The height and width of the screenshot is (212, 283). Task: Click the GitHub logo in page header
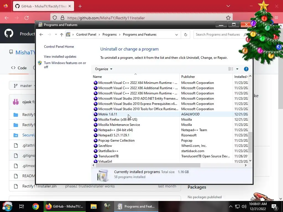pos(9,33)
